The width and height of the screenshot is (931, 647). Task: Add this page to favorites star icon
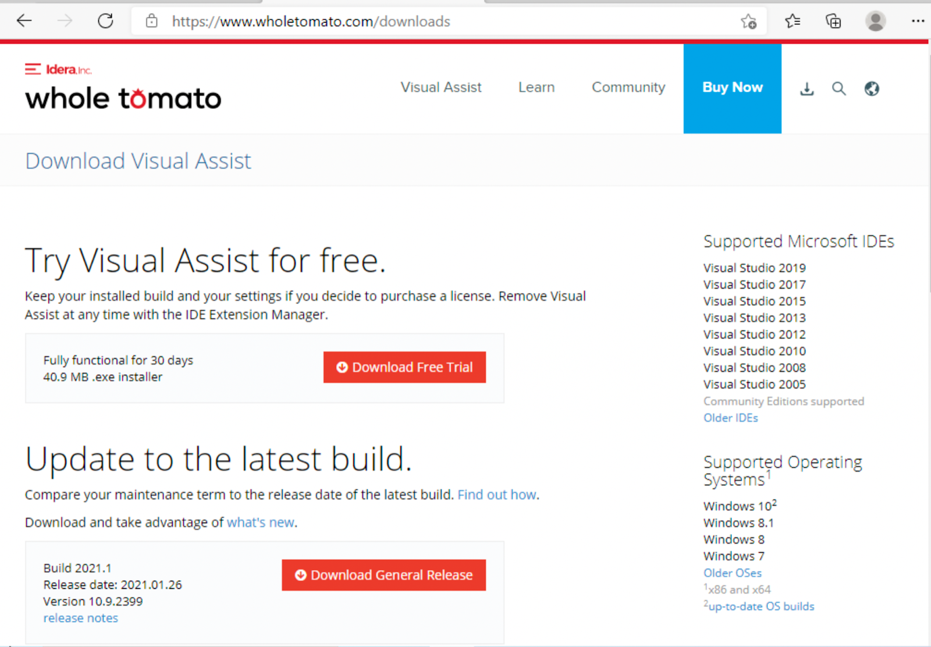coord(749,22)
